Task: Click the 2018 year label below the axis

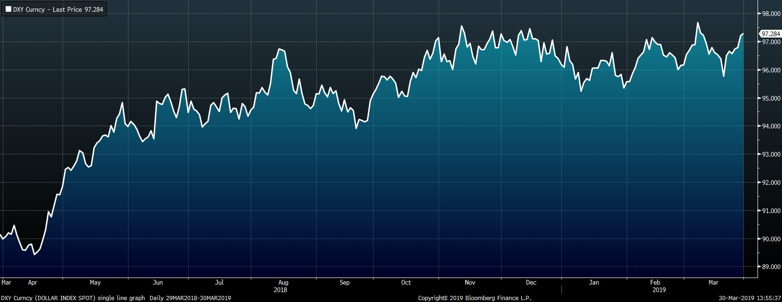Action: pos(280,290)
